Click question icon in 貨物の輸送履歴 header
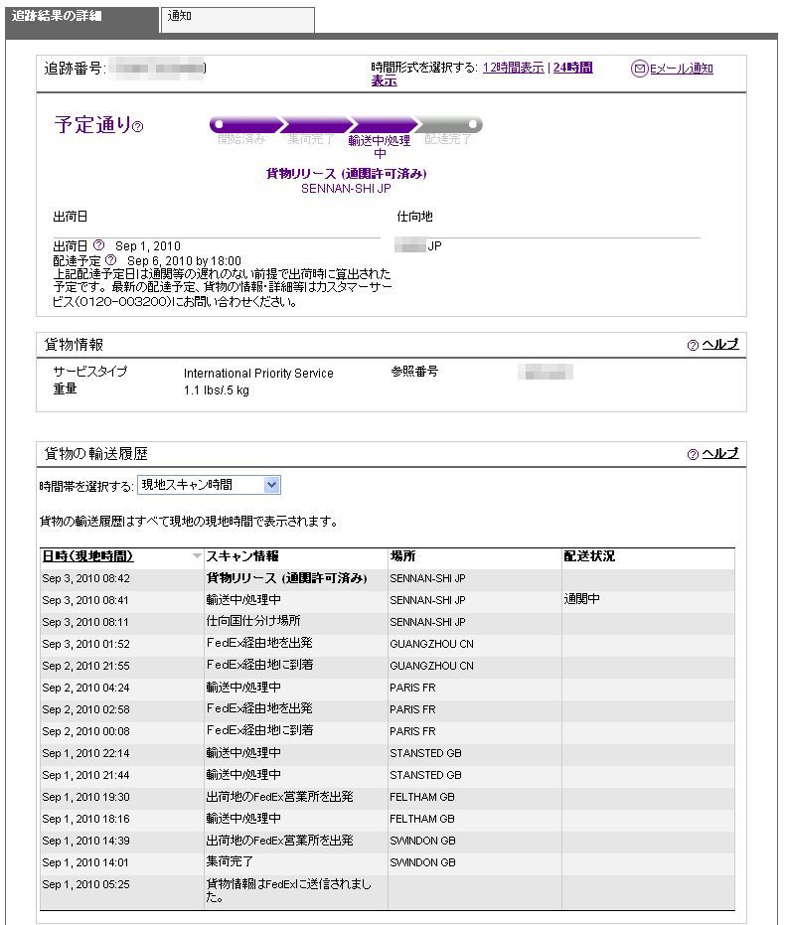Screen dimensions: 787x925 [693, 454]
